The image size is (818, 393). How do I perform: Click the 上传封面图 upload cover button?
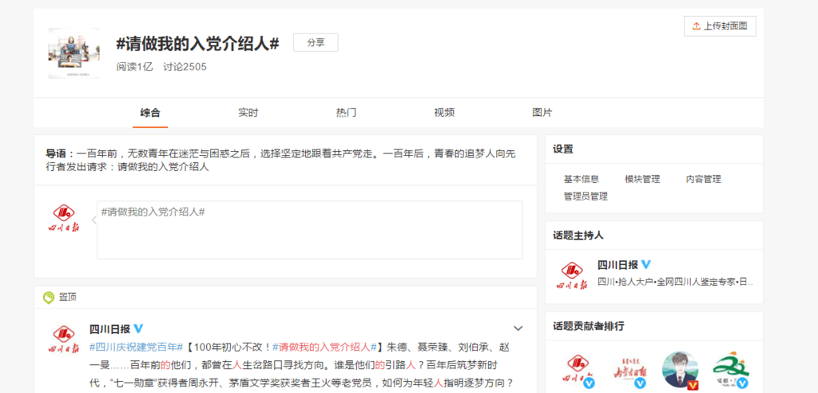[x=720, y=26]
